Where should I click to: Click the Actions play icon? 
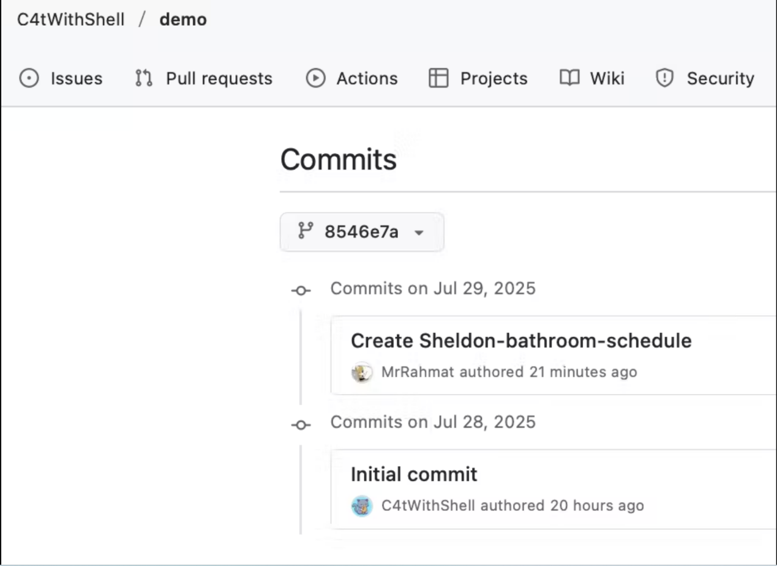(315, 79)
